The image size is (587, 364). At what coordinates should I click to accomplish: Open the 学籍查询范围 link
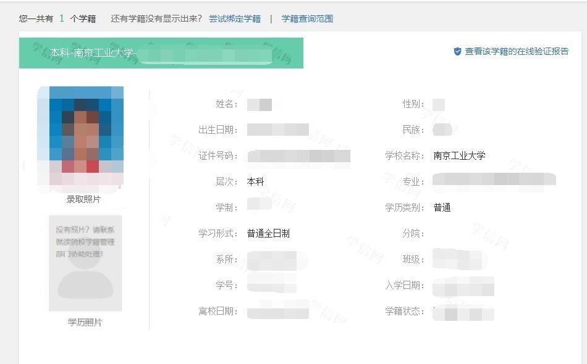click(x=307, y=19)
